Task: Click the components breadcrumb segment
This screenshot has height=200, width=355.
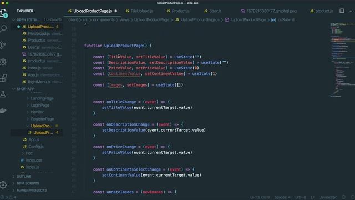Action: 104,20
